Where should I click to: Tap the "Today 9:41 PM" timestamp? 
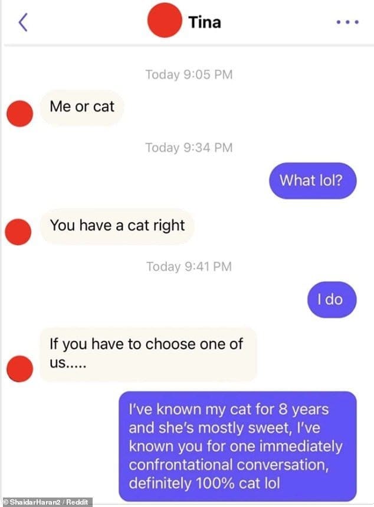[189, 266]
